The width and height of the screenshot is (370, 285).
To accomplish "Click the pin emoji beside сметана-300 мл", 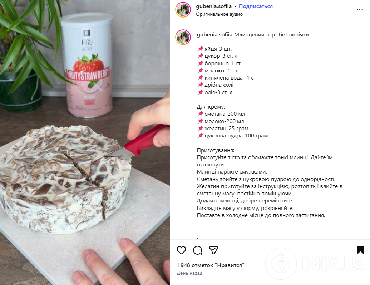I will [200, 114].
